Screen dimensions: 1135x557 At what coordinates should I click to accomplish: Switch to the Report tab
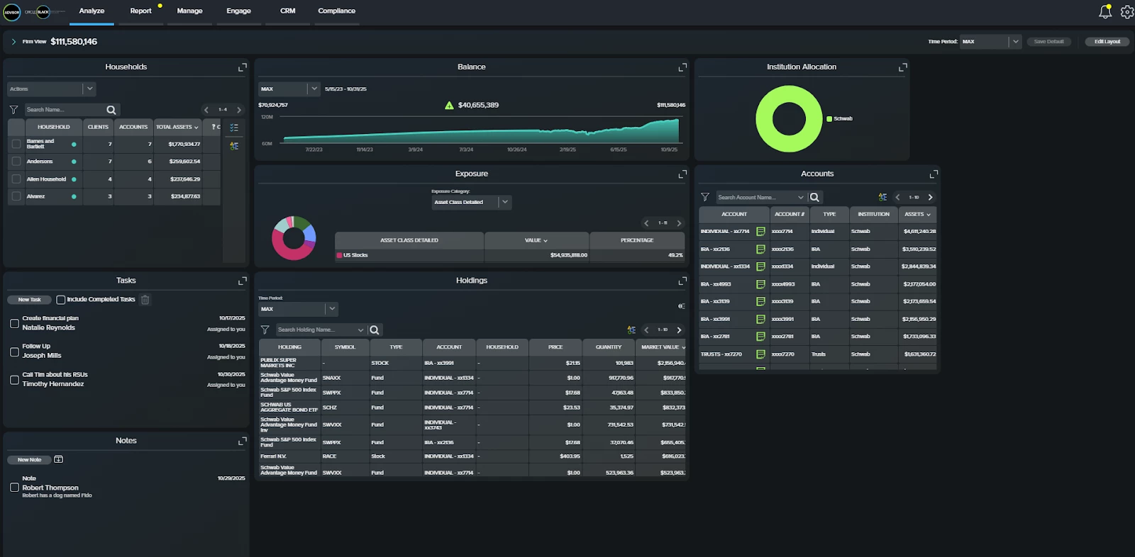[140, 11]
